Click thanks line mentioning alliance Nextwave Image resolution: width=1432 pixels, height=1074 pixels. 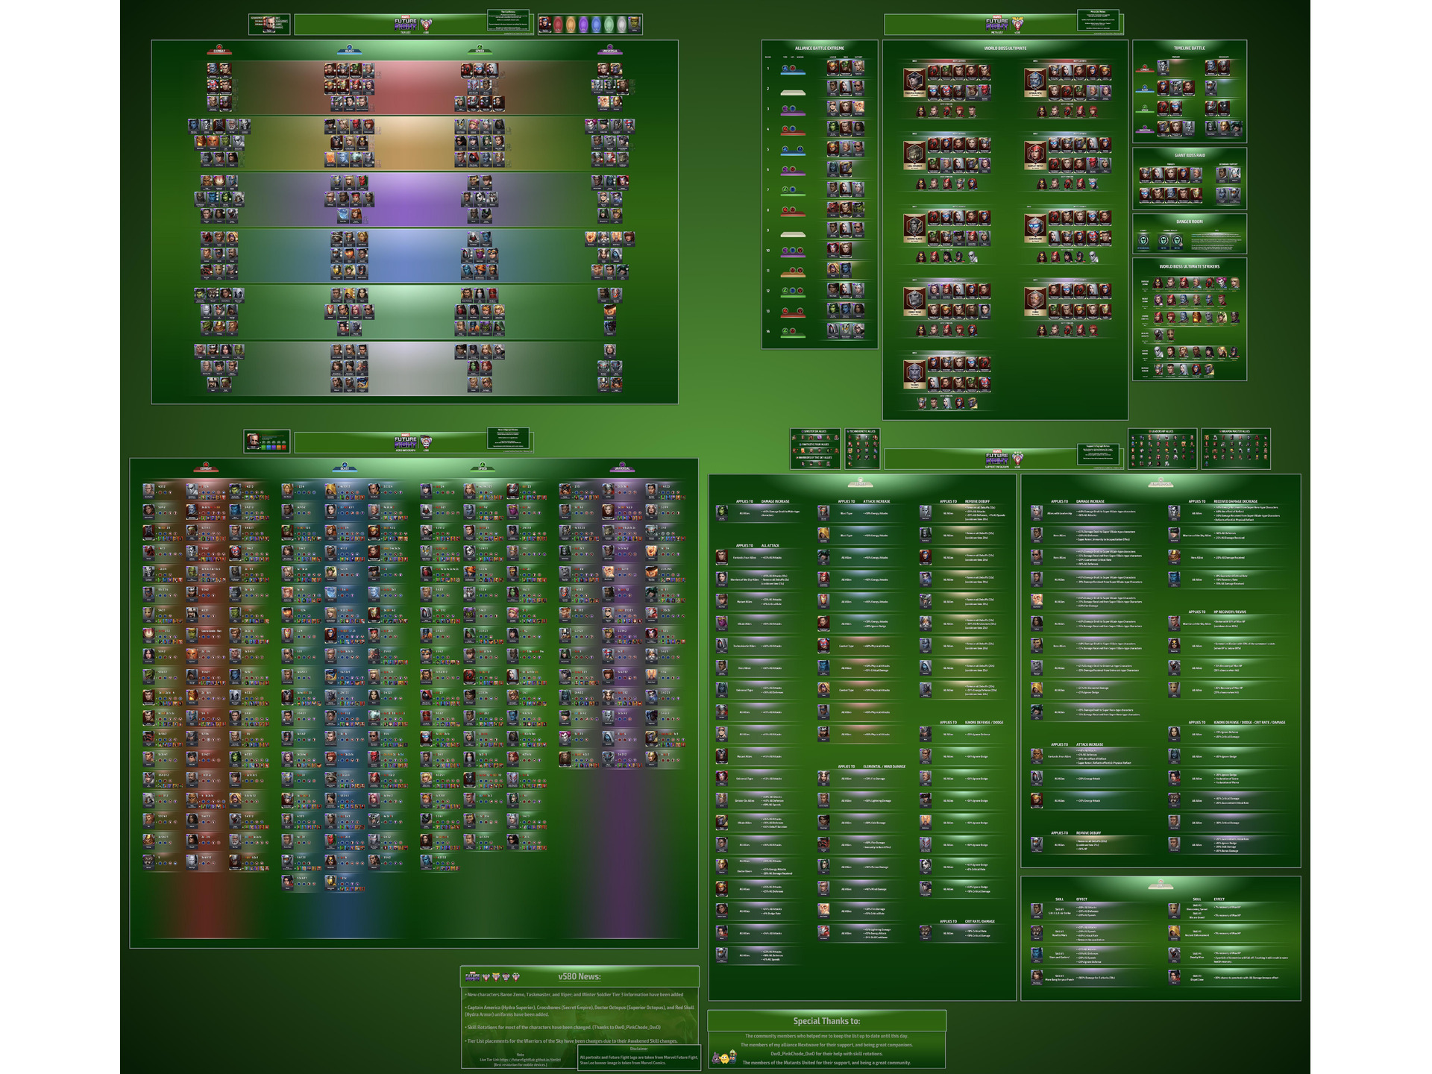826,1045
